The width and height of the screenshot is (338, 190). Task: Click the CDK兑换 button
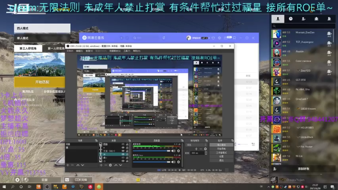coord(78,179)
